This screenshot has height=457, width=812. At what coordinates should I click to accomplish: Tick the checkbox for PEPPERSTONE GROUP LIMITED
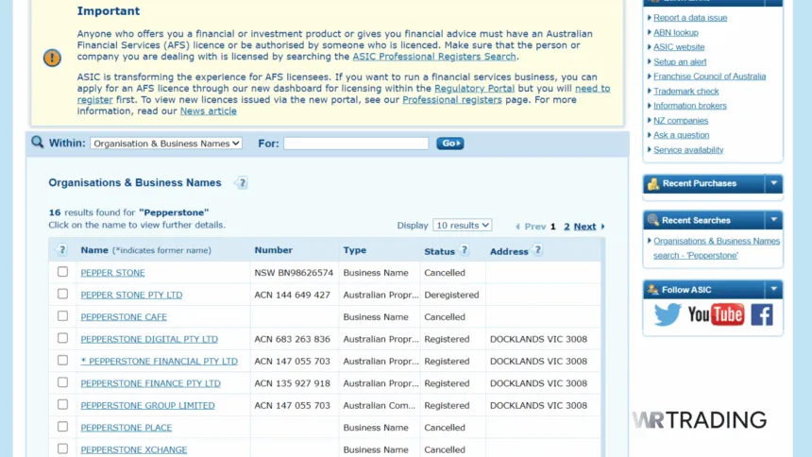[62, 404]
